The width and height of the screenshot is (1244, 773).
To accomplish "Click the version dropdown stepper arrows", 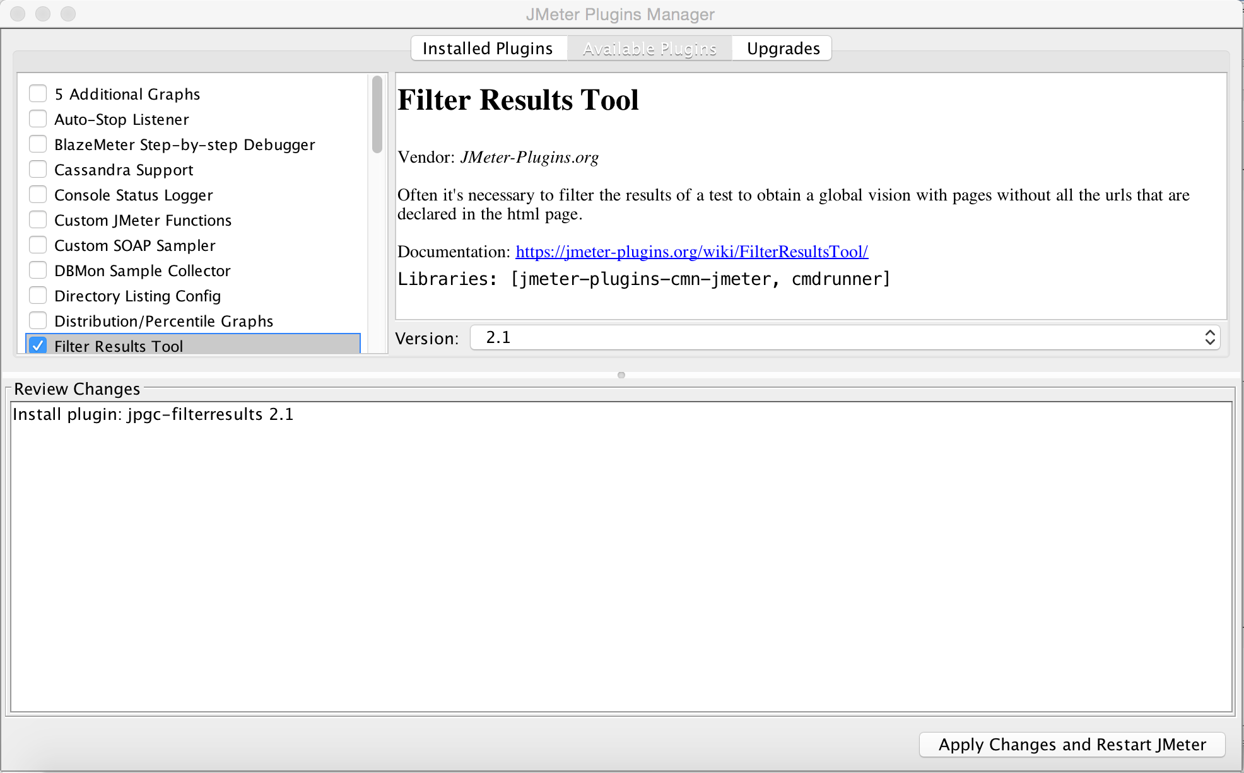I will tap(1209, 338).
